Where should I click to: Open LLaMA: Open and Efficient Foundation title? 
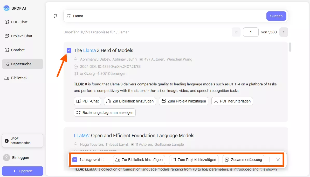pyautogui.click(x=134, y=136)
